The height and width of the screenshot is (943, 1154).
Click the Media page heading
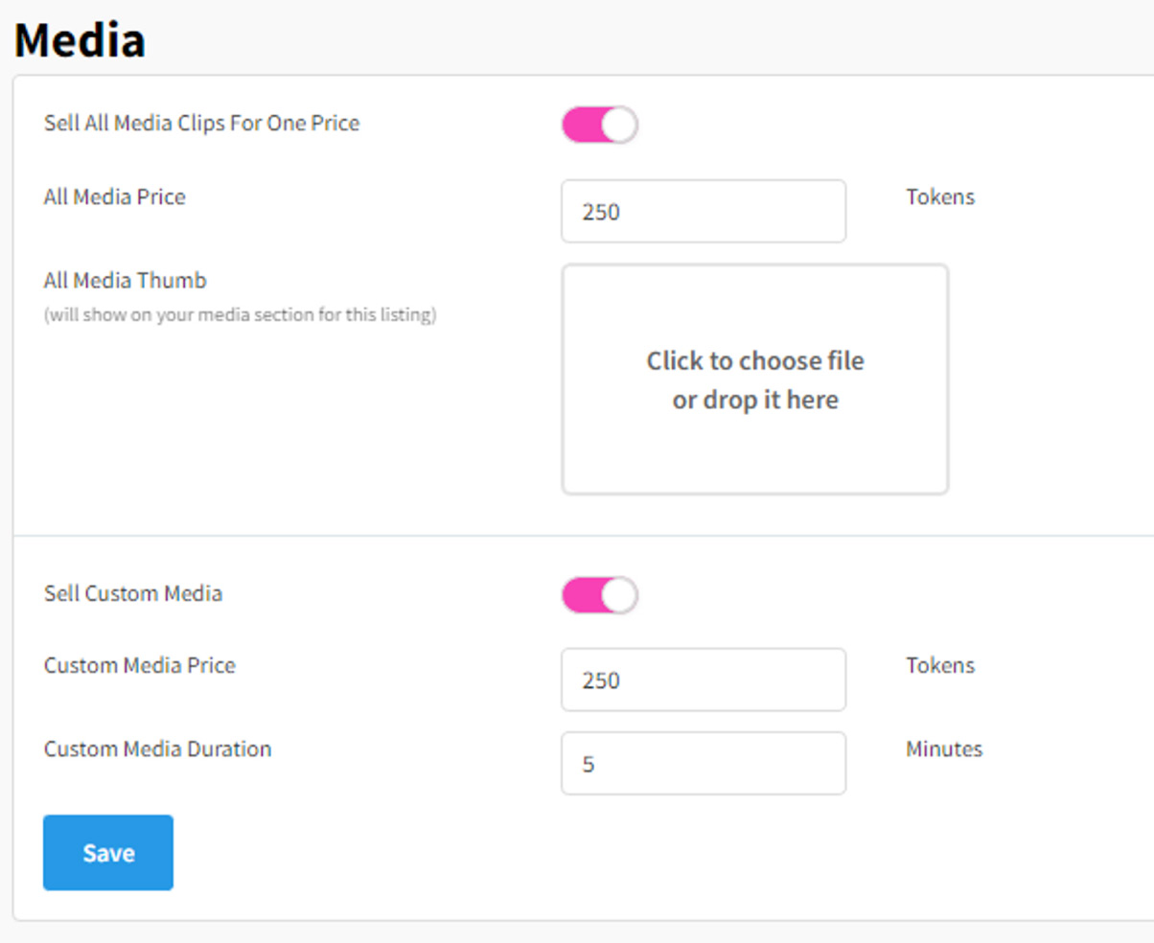[81, 40]
